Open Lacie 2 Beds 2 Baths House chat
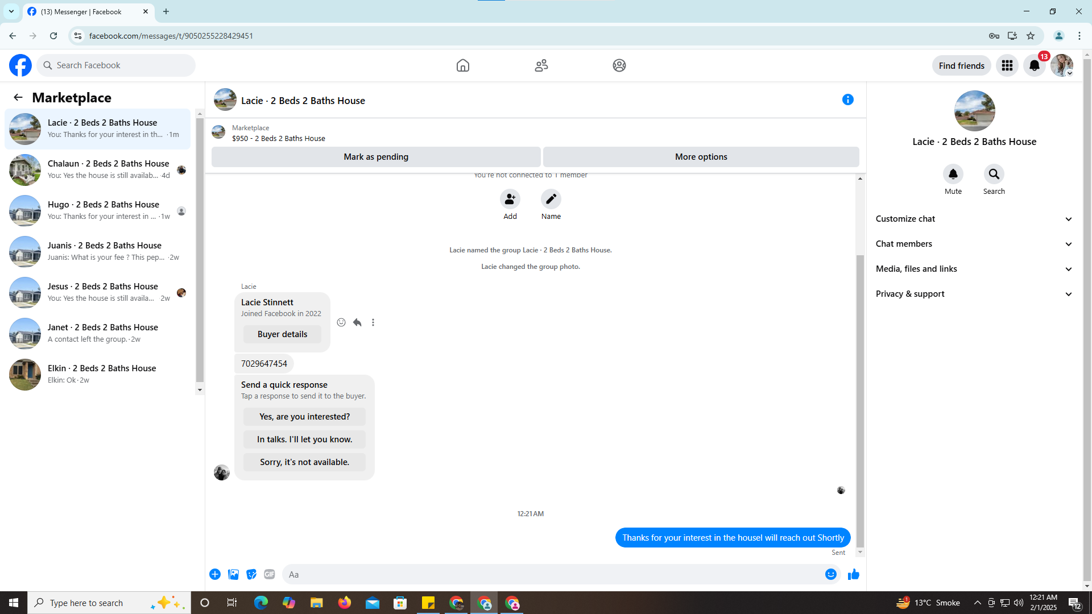This screenshot has width=1092, height=614. pos(97,129)
